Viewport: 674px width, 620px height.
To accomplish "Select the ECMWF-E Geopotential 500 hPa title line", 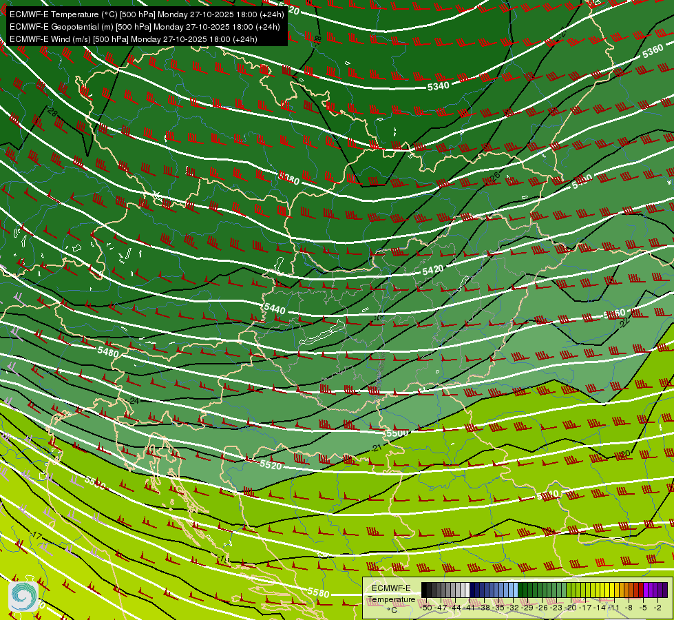I will pos(145,27).
